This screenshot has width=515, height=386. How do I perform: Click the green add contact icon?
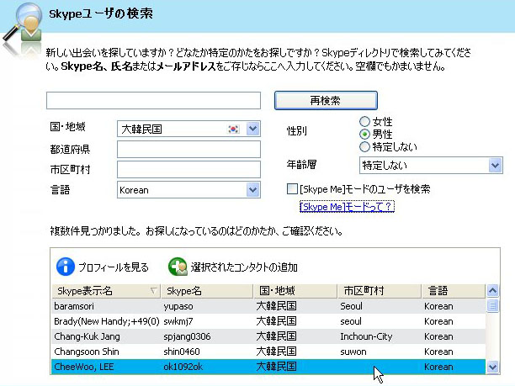coord(178,267)
